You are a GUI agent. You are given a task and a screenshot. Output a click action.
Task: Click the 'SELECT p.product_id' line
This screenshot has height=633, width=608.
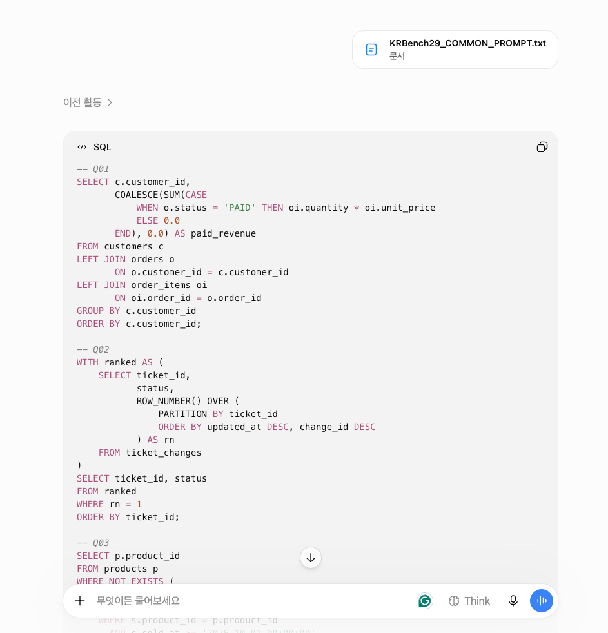tap(128, 556)
